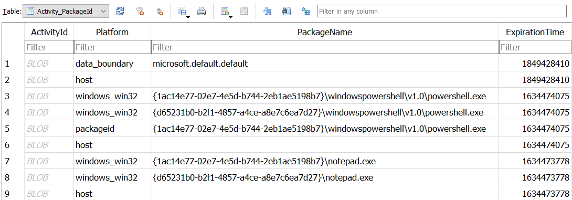This screenshot has width=572, height=200.
Task: Clear all filters funnel icon
Action: (140, 12)
